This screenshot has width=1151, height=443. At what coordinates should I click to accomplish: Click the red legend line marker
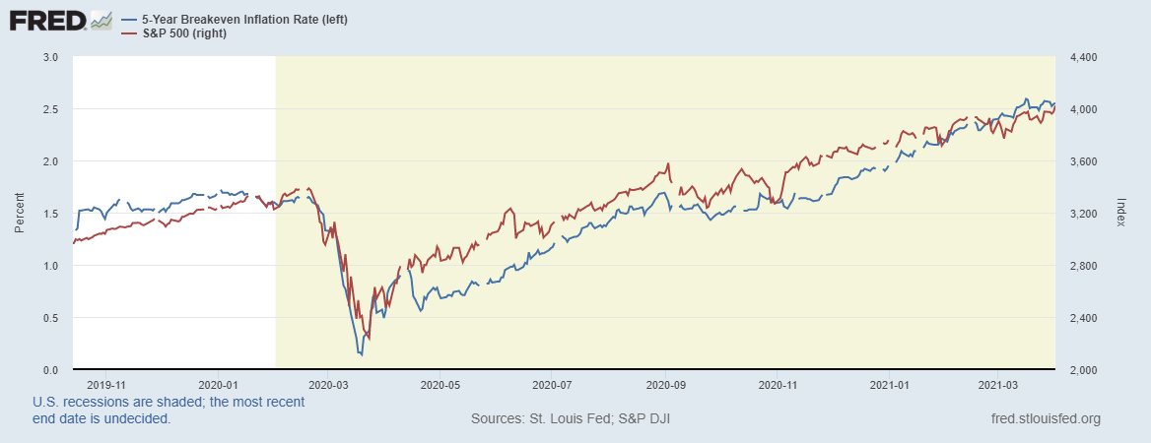[x=128, y=33]
